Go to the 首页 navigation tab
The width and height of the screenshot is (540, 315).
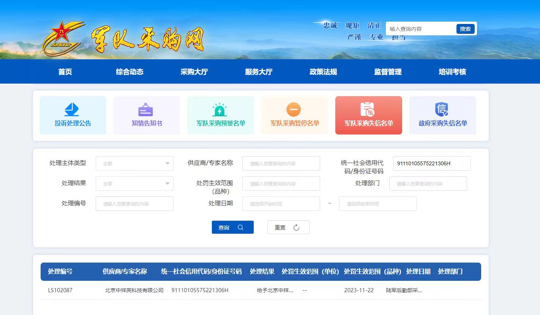(65, 72)
